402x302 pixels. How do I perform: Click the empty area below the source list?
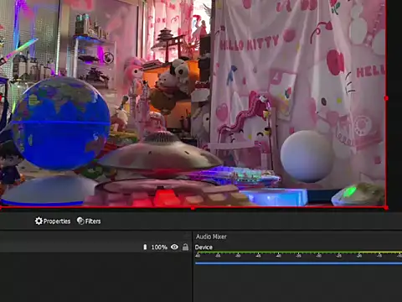(95, 277)
